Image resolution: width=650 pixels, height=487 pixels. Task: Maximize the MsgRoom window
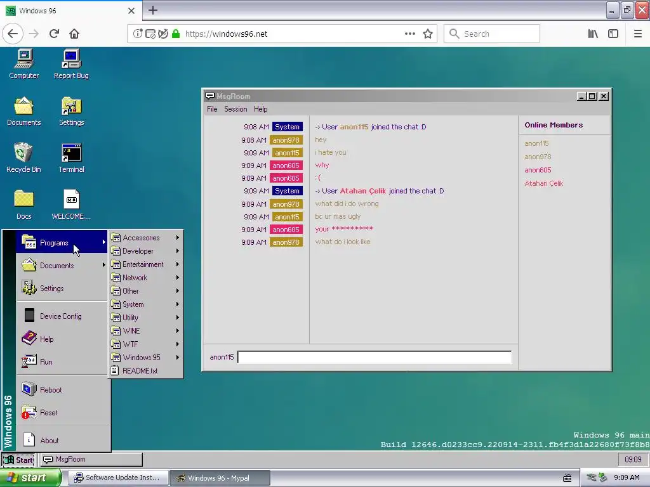tap(592, 96)
